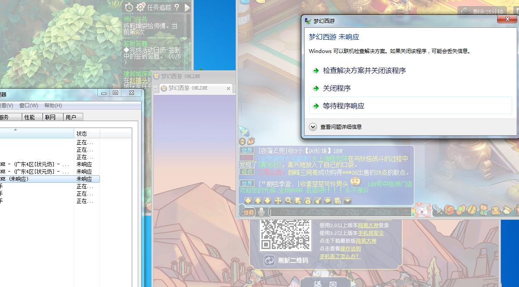The image size is (519, 287).
Task: Click the round striped ball icon in game bar
Action: coord(472,210)
